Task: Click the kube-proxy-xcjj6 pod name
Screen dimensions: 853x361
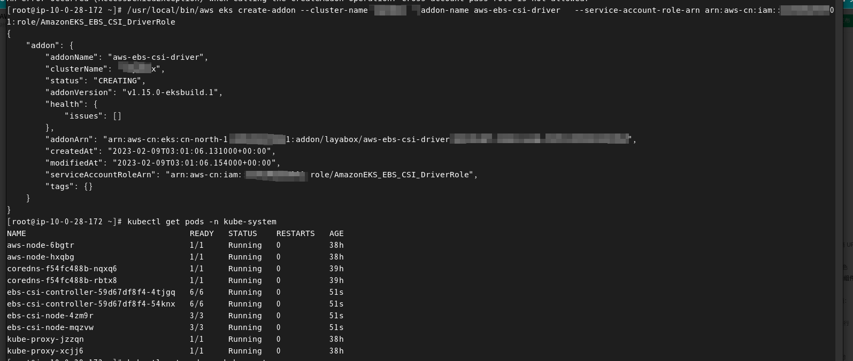Action: point(45,351)
